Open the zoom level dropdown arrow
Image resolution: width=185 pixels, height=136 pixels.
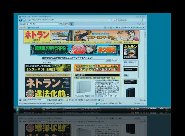[143, 104]
